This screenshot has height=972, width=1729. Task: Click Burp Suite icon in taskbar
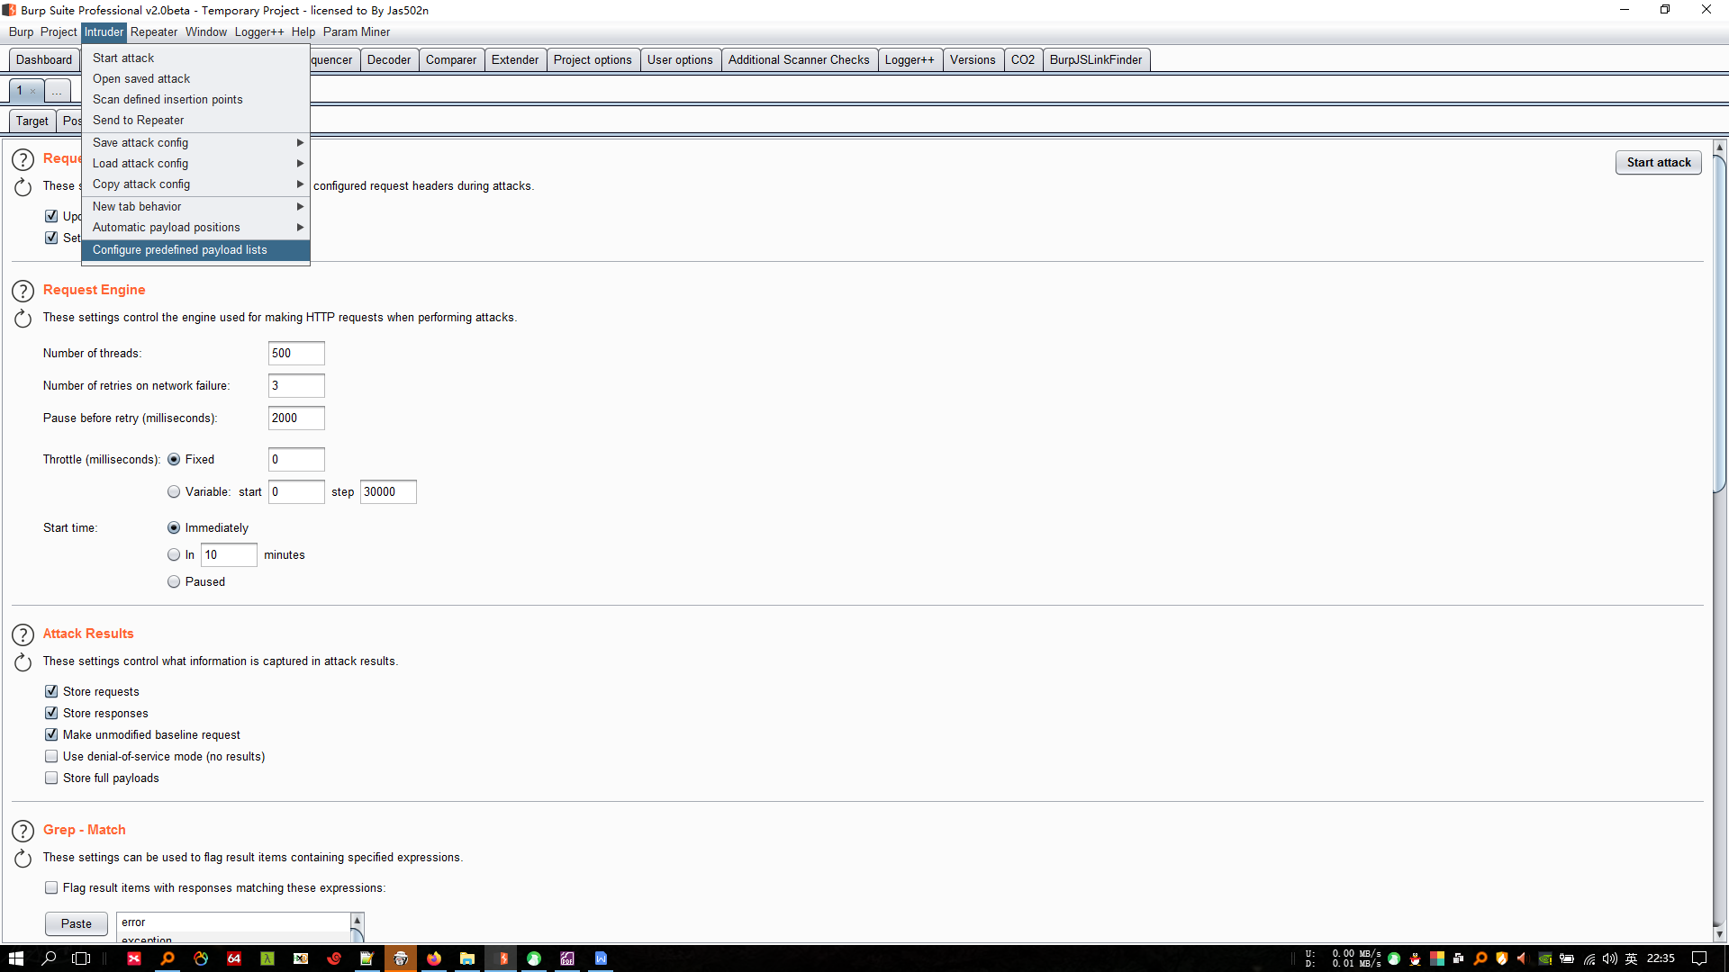(x=502, y=958)
